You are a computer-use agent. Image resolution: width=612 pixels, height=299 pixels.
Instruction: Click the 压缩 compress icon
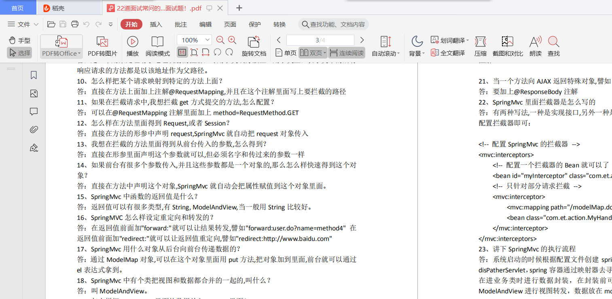coord(481,46)
